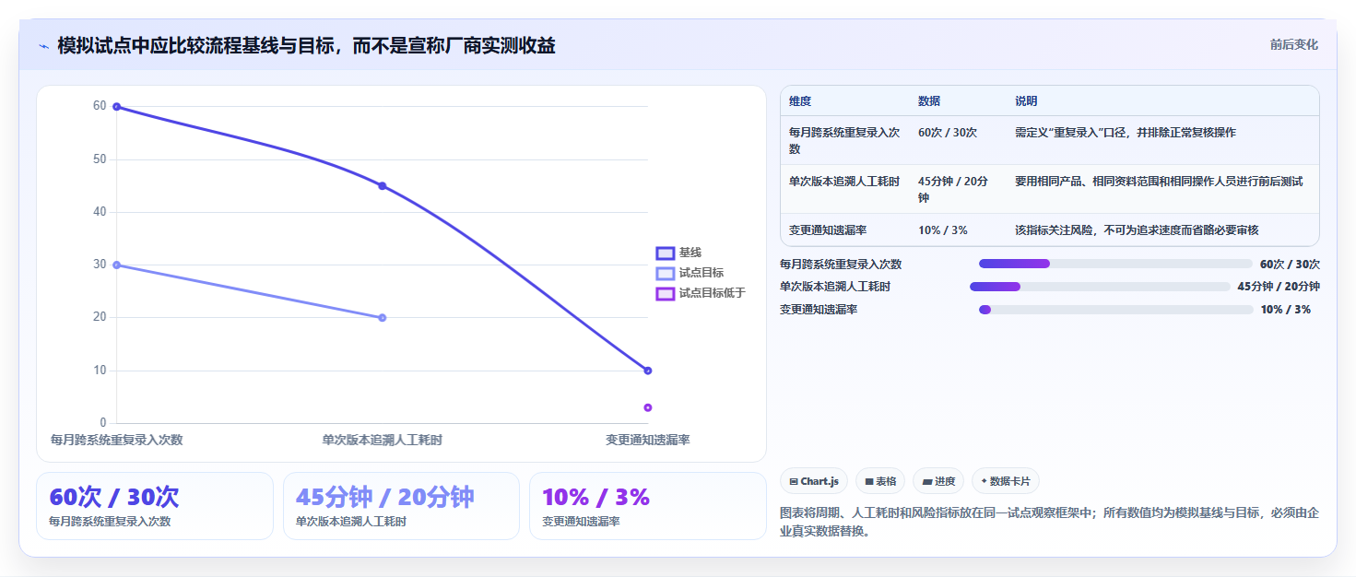Click x-axis label 单次版本追溯人工耗时

[x=383, y=441]
